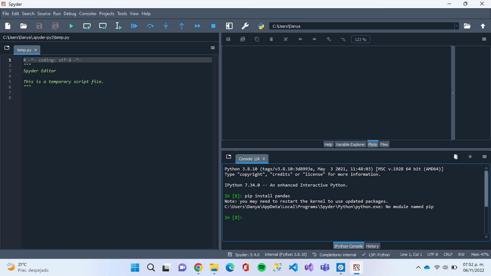Save all files from the toolbar
This screenshot has height=276, width=491.
click(x=55, y=26)
